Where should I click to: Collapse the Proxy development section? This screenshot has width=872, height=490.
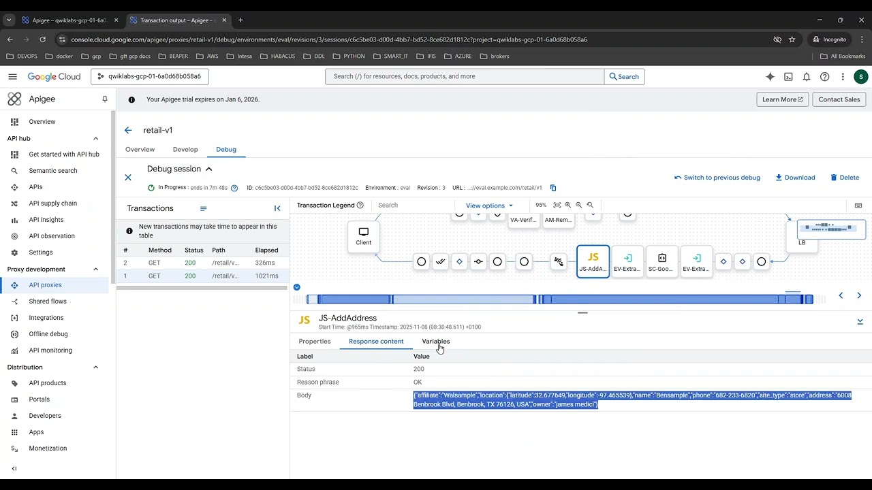tap(95, 269)
